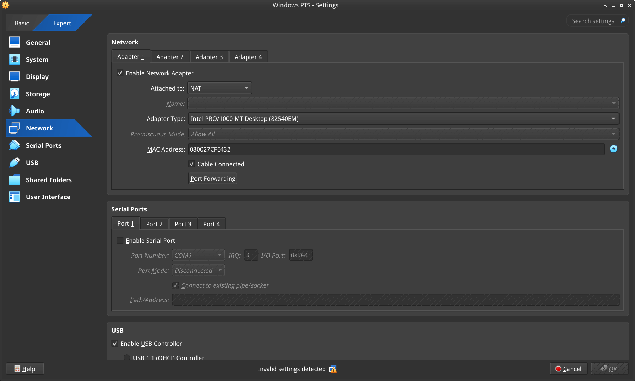
Task: Select the System chip icon
Action: point(14,60)
